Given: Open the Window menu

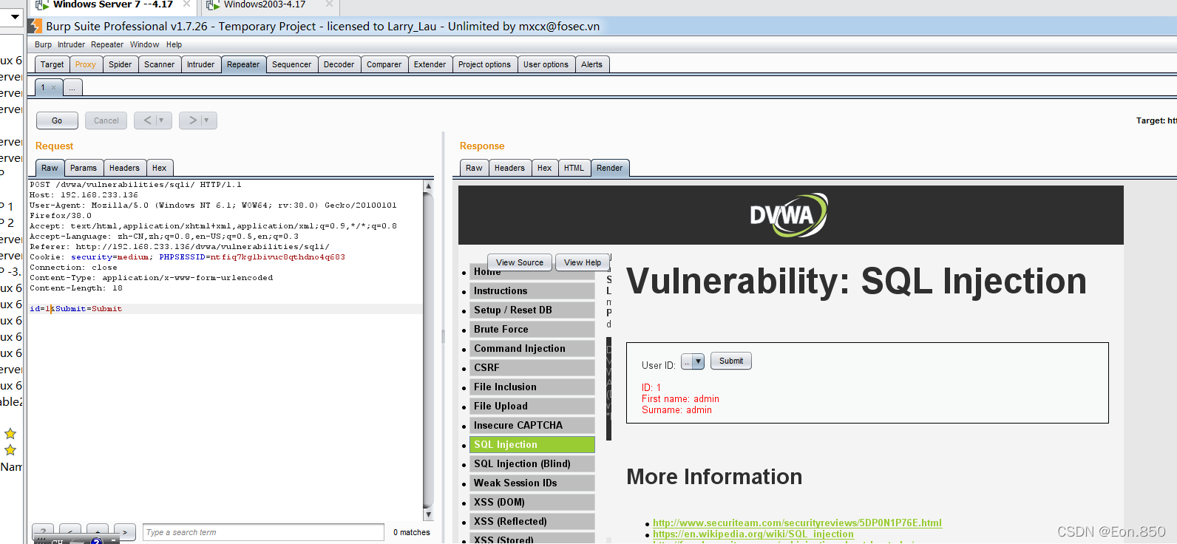Looking at the screenshot, I should point(145,44).
